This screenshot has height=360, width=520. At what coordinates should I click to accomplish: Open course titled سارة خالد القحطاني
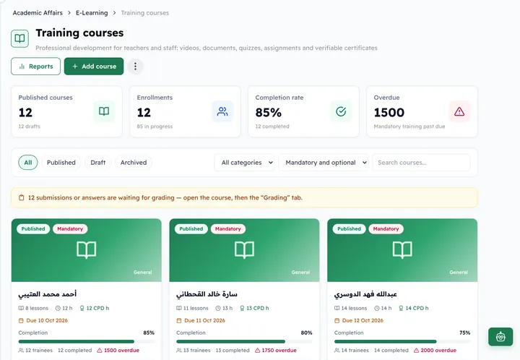tap(207, 294)
